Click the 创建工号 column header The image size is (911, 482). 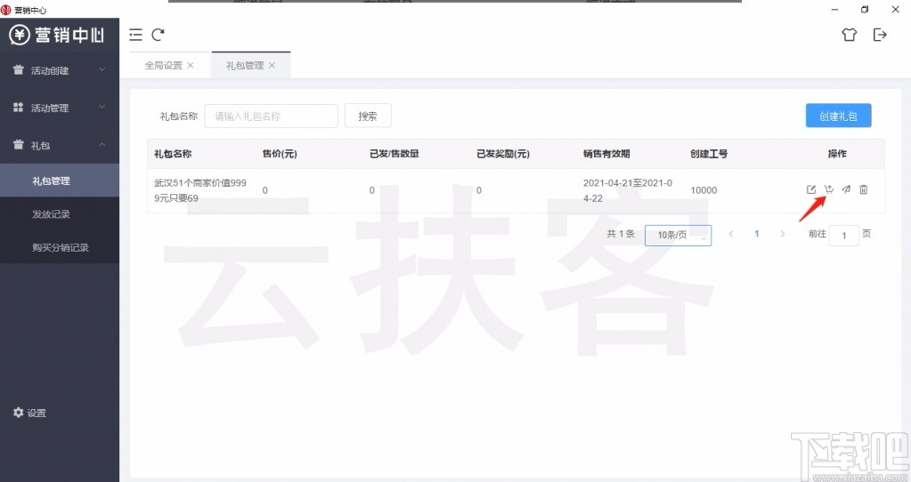coord(709,154)
